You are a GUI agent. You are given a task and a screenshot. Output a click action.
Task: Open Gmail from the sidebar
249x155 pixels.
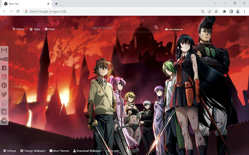coord(4,50)
